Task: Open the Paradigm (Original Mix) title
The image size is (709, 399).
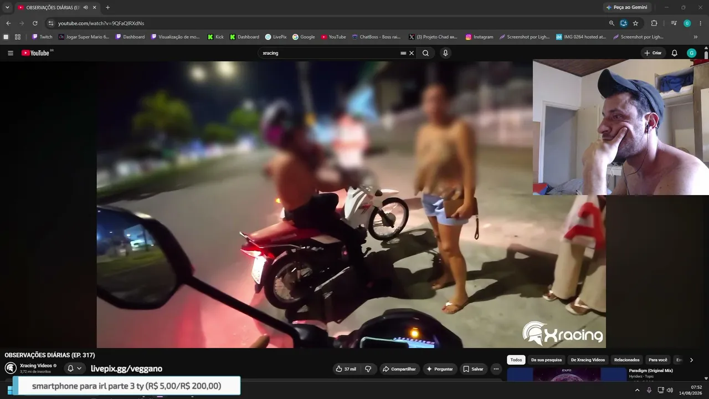Action: coord(651,370)
